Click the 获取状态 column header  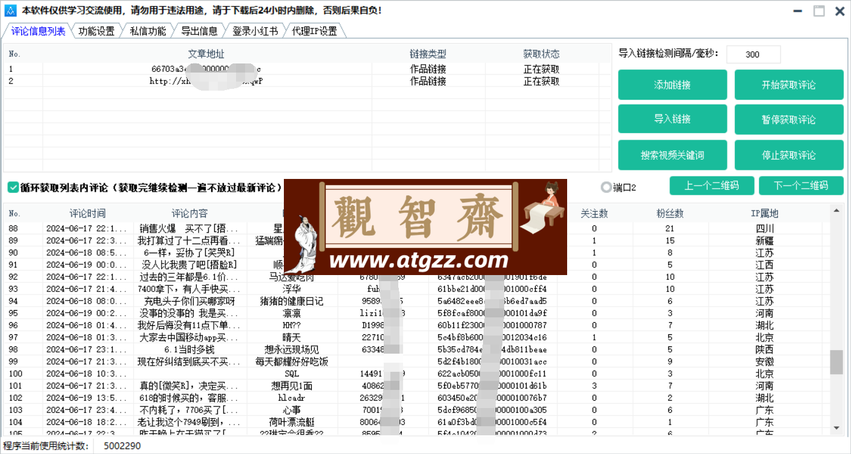542,54
